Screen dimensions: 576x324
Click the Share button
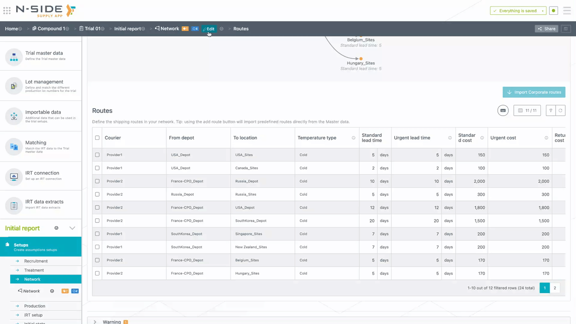pyautogui.click(x=546, y=29)
